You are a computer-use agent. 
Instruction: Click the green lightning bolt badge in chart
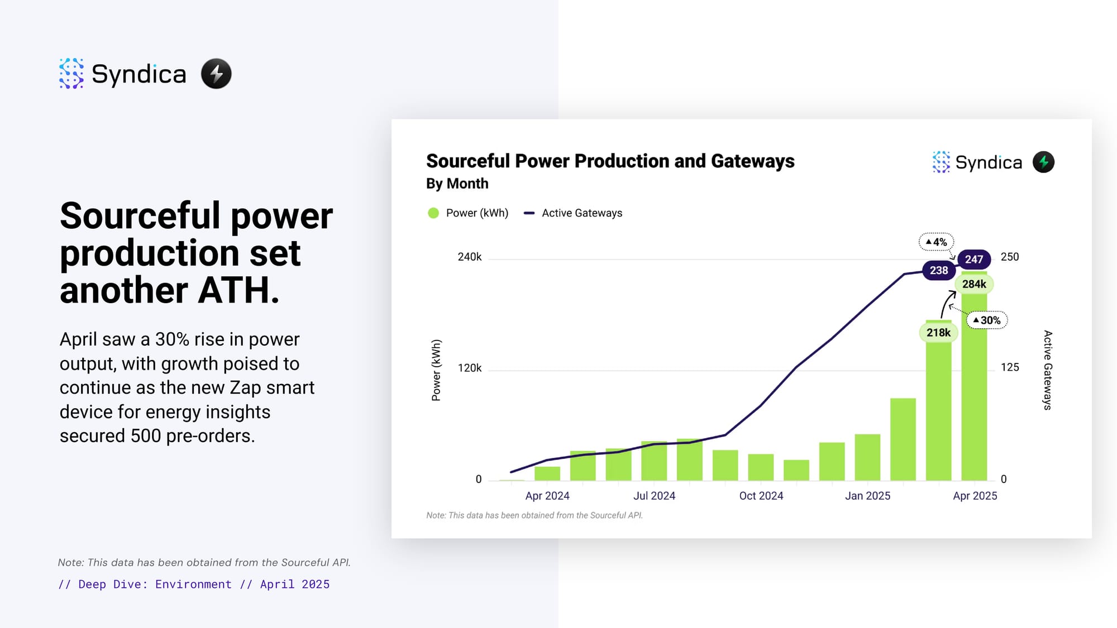[x=1043, y=162]
